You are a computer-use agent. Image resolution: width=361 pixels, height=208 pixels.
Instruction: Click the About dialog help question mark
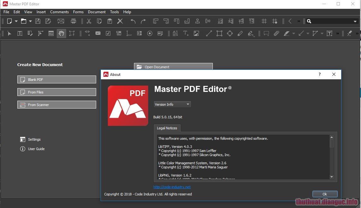[x=320, y=75]
